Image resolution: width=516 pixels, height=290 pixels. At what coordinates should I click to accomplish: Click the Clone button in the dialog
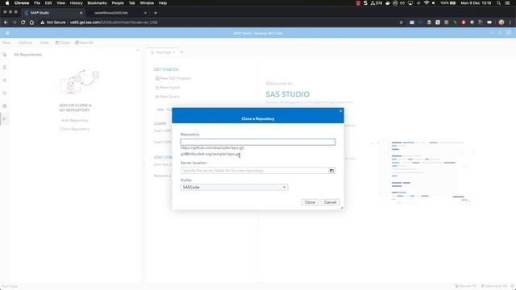tap(310, 202)
